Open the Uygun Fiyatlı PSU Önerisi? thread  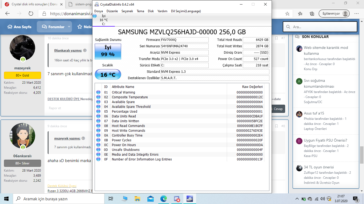click(326, 140)
